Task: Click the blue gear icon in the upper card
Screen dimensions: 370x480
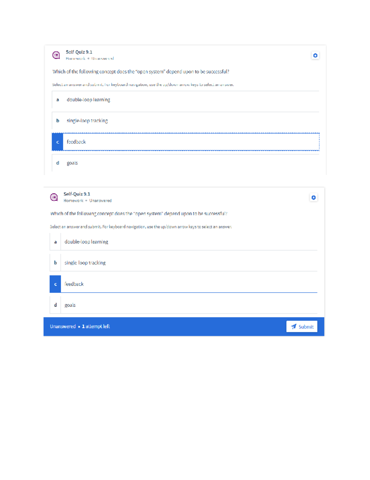Action: click(315, 56)
